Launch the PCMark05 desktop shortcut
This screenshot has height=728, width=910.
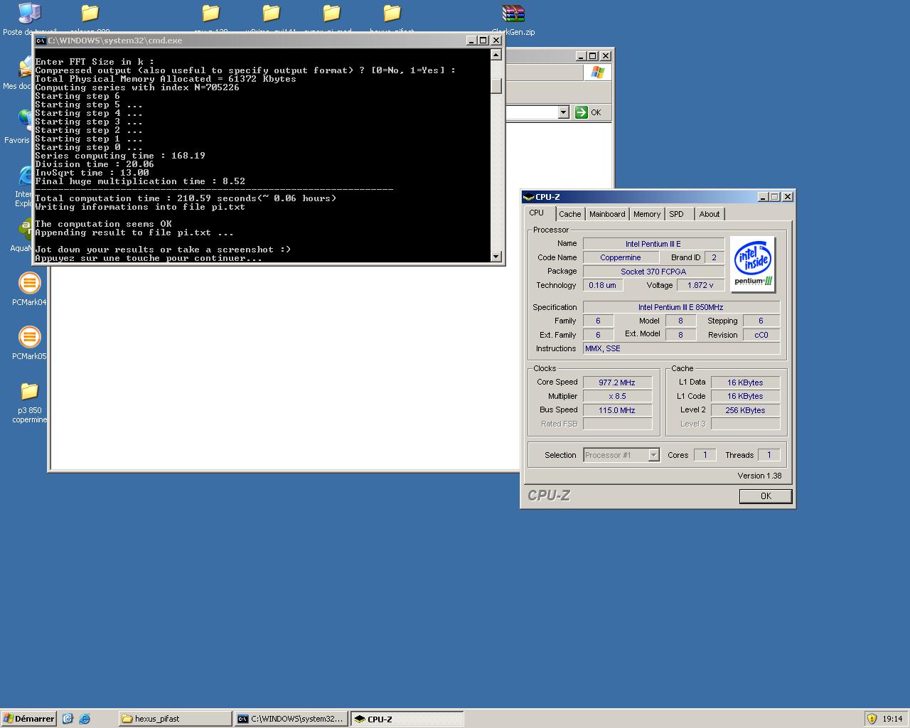pos(29,338)
